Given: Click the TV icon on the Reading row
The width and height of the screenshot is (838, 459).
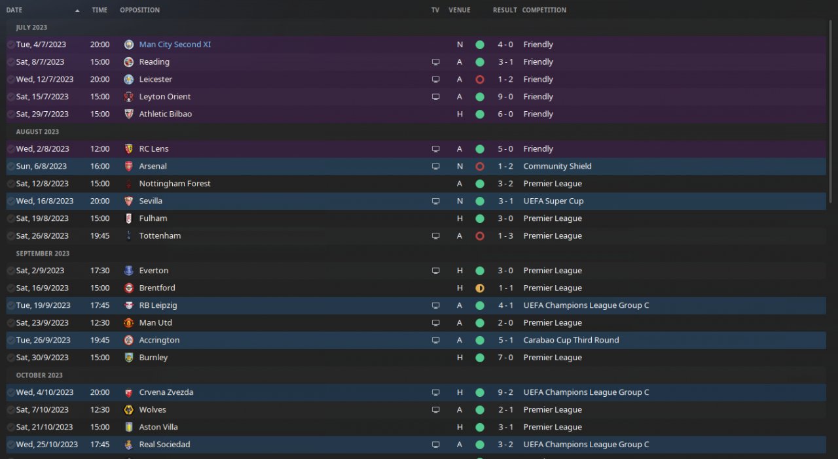Looking at the screenshot, I should (435, 62).
